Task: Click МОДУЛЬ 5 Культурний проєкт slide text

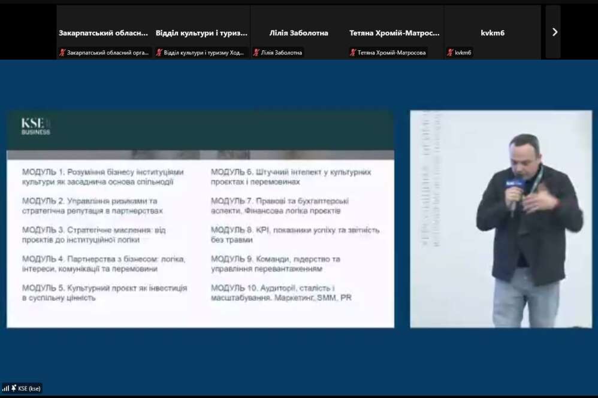Action: (104, 292)
